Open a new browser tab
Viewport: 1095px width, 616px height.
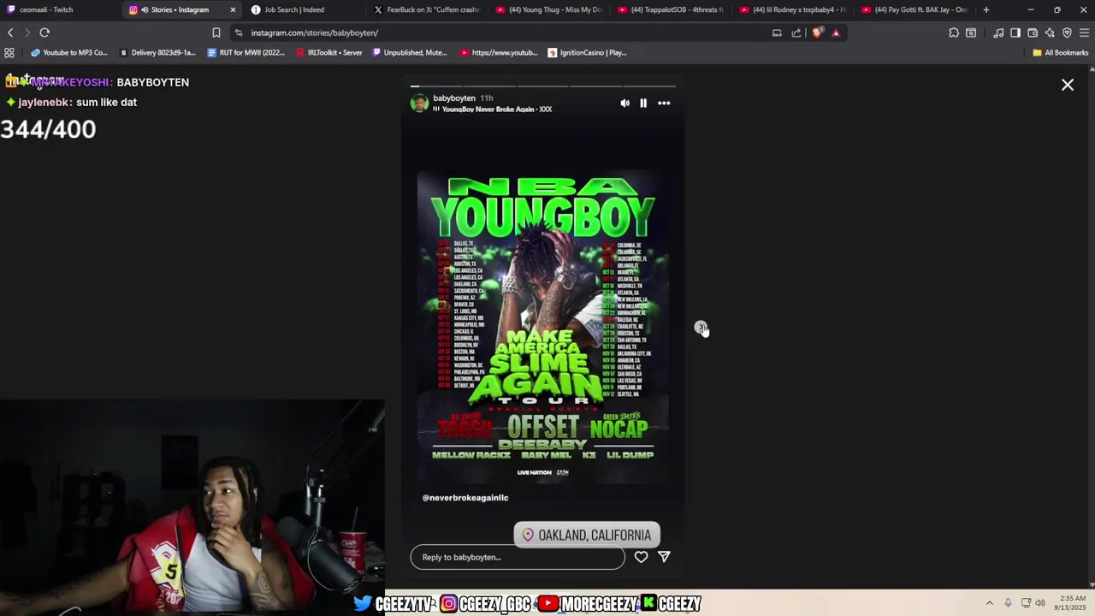point(986,9)
